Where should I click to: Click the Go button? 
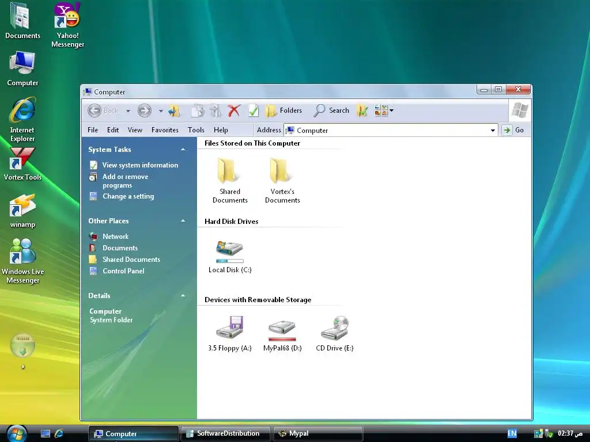click(x=513, y=130)
